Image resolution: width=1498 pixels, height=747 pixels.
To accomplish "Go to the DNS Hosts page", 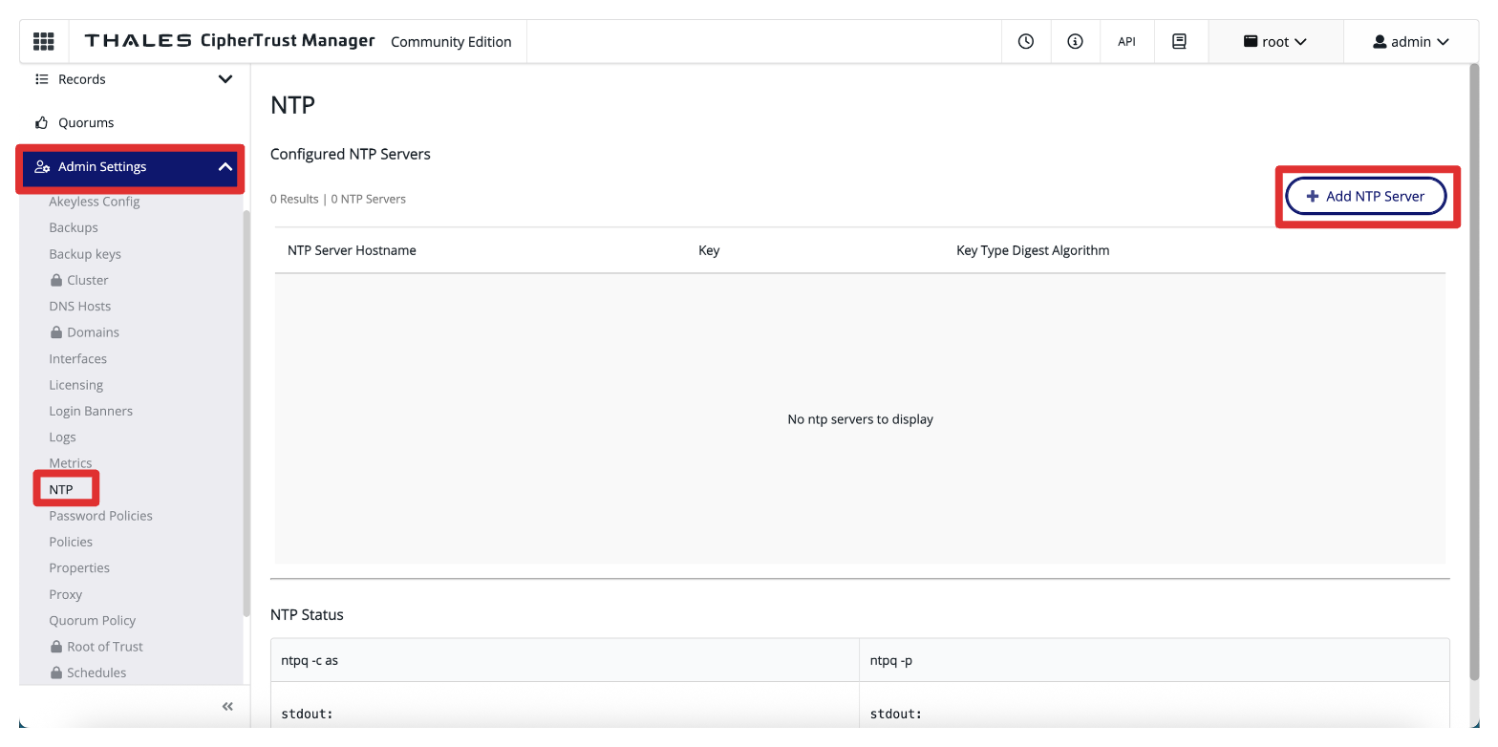I will [x=79, y=307].
